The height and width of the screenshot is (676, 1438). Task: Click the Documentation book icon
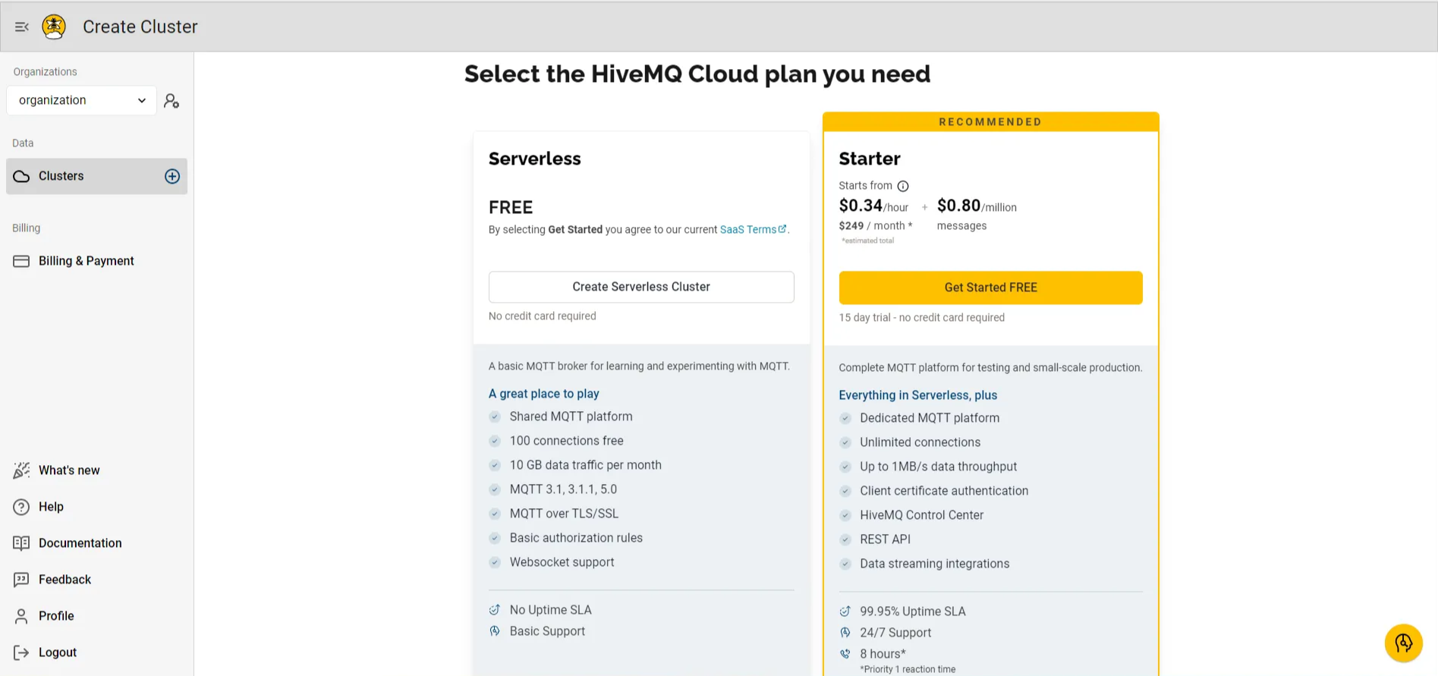[21, 543]
